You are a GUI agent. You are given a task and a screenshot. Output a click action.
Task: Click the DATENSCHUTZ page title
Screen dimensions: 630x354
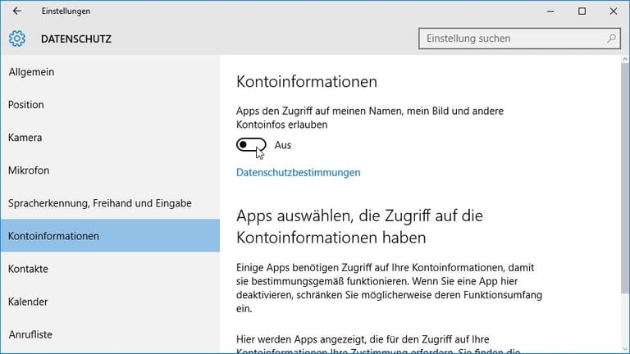click(76, 39)
